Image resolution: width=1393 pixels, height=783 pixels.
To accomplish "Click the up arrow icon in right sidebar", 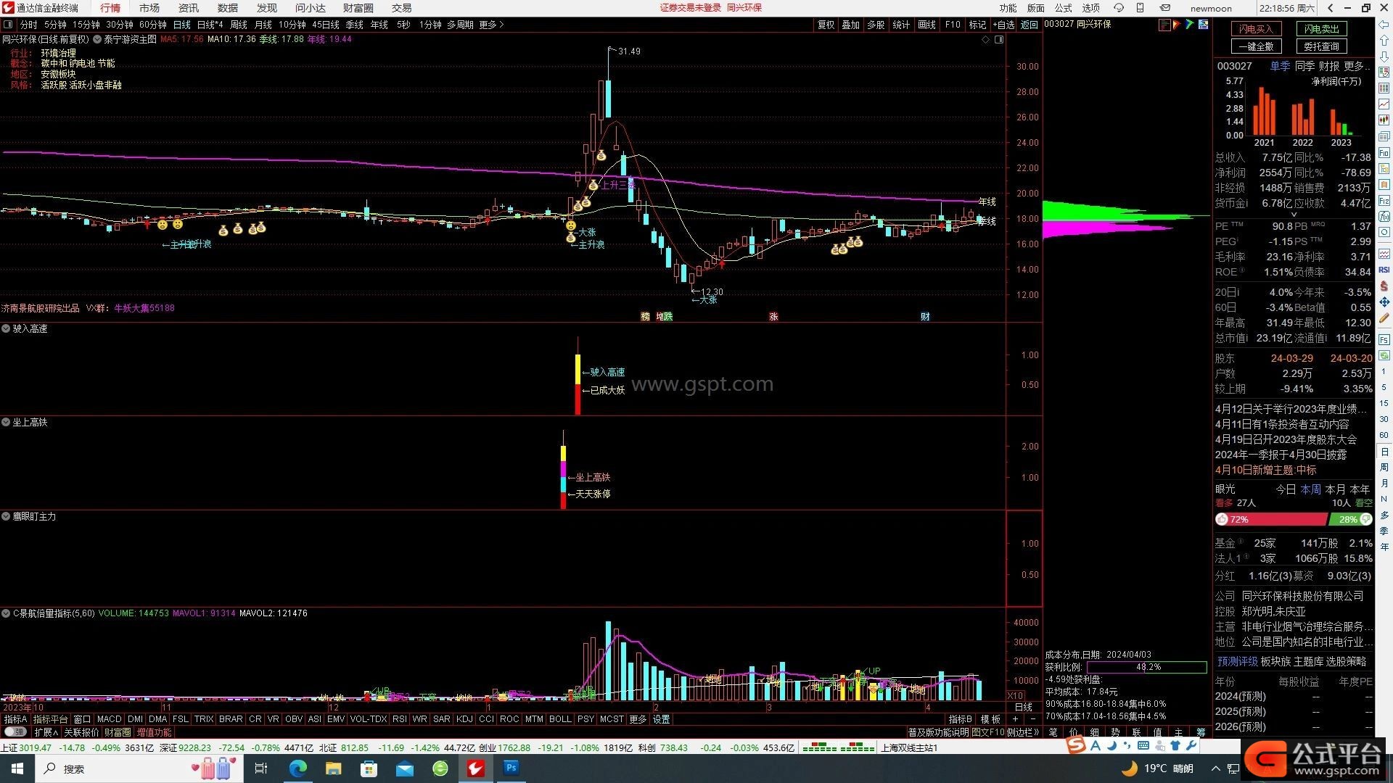I will [1384, 41].
